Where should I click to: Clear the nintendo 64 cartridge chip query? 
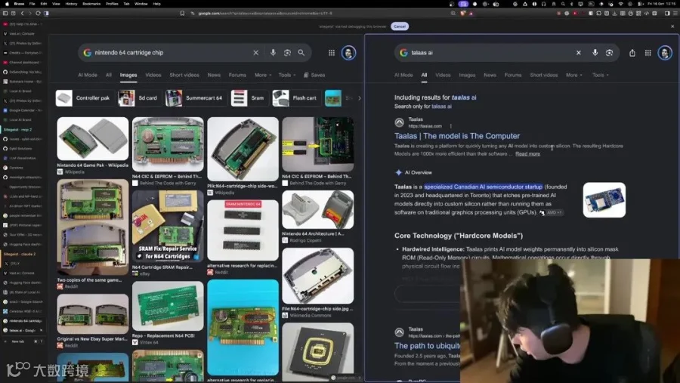coord(256,52)
